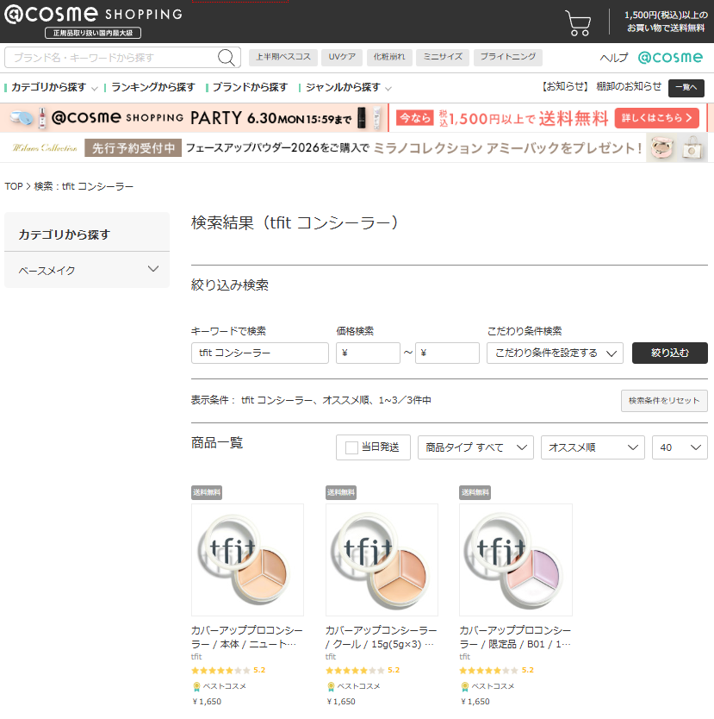The width and height of the screenshot is (714, 719).
Task: Open ランキングから探す menu
Action: coord(153,88)
